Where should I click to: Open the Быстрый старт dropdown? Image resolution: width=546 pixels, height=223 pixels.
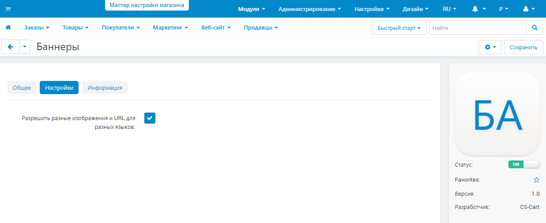pos(399,28)
